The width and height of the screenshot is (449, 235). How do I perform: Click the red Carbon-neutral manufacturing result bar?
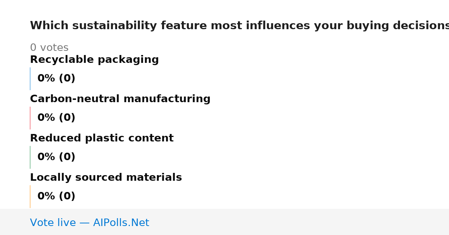[30, 118]
